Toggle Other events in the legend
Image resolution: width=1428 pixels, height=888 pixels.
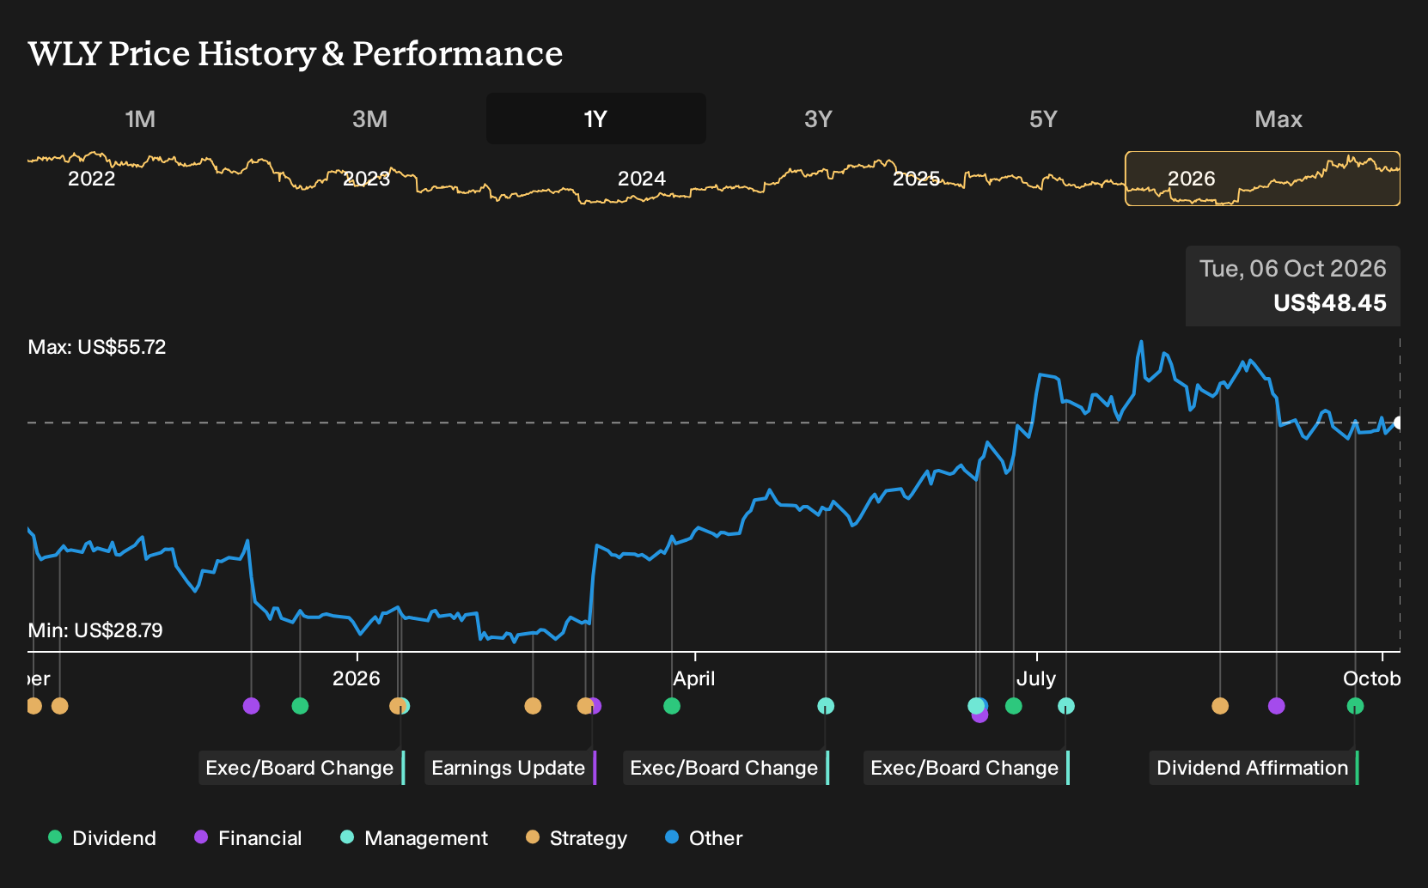tap(704, 838)
